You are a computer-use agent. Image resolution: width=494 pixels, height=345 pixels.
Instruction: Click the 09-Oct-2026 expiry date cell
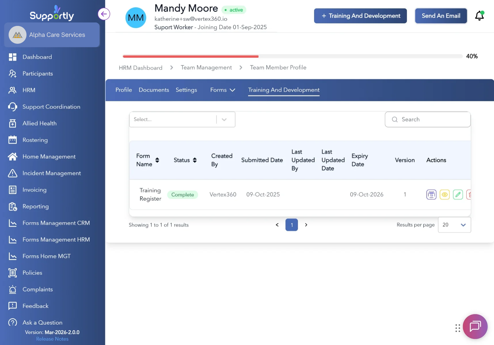click(367, 195)
